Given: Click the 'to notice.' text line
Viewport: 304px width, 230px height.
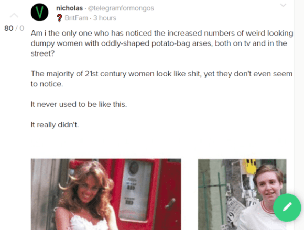Looking at the screenshot, I should (47, 84).
